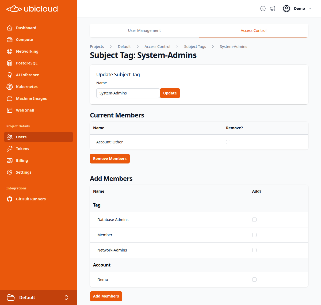Click the subject tag Name input field
321x305 pixels.
128,93
